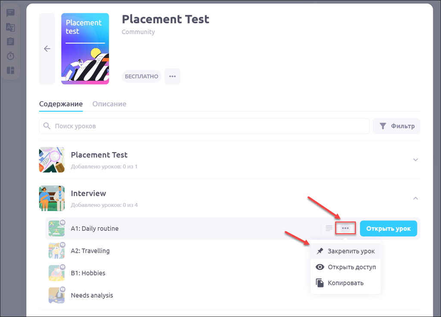
Task: Click the Поиск уроков search field
Action: click(207, 126)
